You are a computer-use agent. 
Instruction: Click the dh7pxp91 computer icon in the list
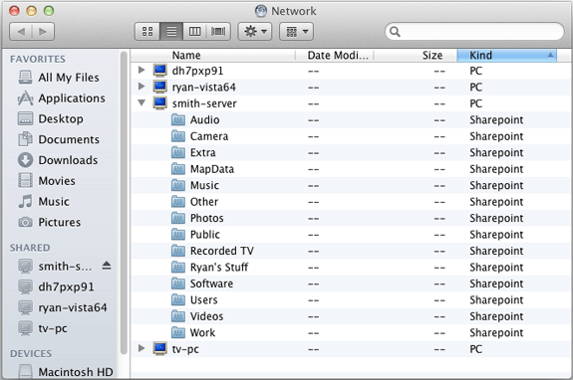click(x=160, y=70)
